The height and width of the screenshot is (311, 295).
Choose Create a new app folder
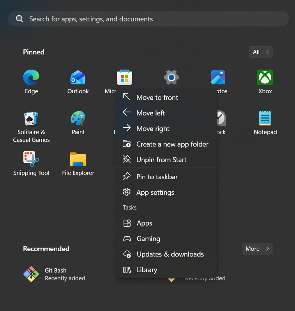[x=166, y=144]
